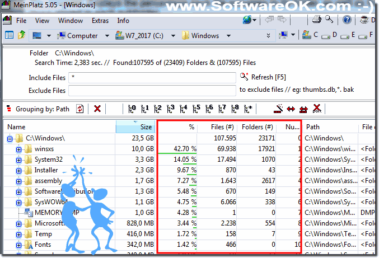The image size is (379, 258).
Task: Open the Extras menu
Action: point(100,21)
